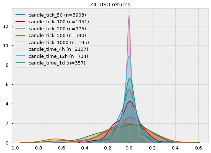Click the light blue swatch for candle_time_12h
The width and height of the screenshot is (211, 153).
coord(20,56)
